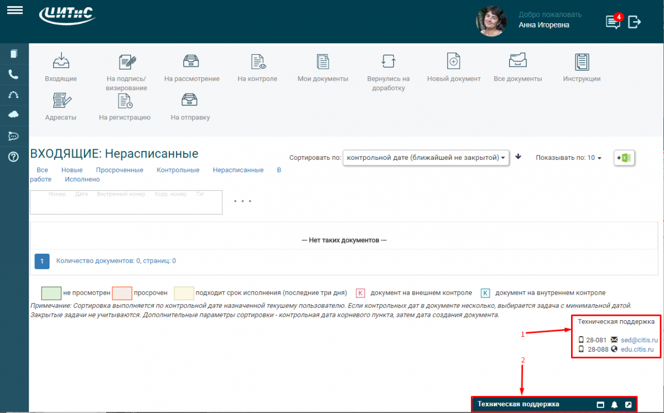The width and height of the screenshot is (664, 413).
Task: Create a Новый документ
Action: click(x=453, y=61)
